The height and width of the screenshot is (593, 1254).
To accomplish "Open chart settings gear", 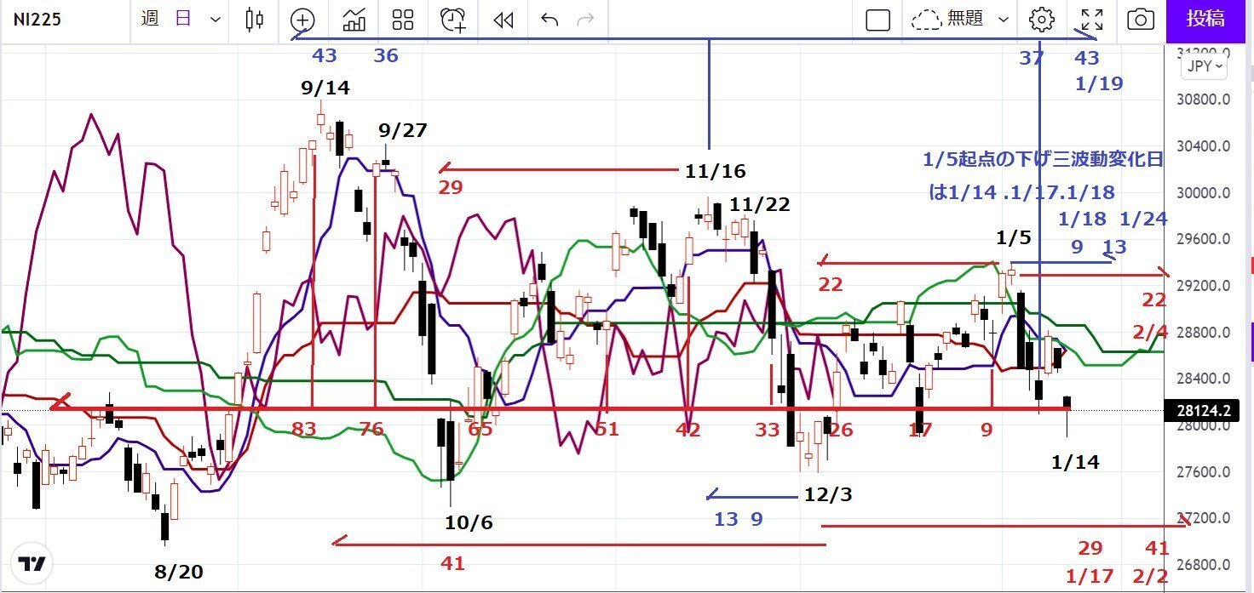I will click(1041, 20).
